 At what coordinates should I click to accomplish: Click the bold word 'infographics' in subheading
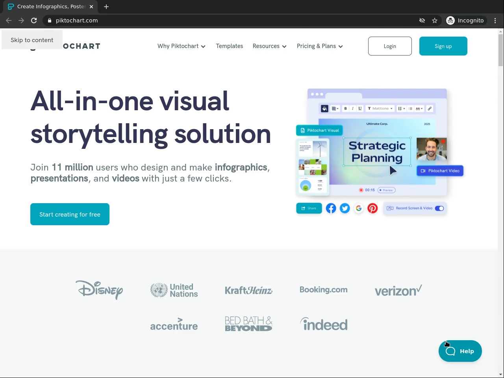(241, 167)
